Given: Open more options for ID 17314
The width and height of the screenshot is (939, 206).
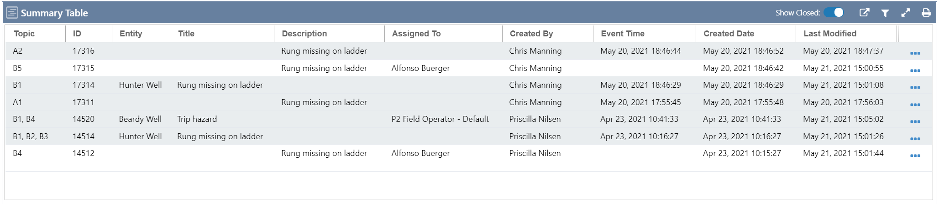Looking at the screenshot, I should click(x=915, y=87).
